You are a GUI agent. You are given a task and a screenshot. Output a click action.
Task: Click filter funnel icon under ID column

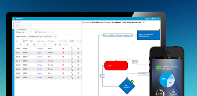20,45
